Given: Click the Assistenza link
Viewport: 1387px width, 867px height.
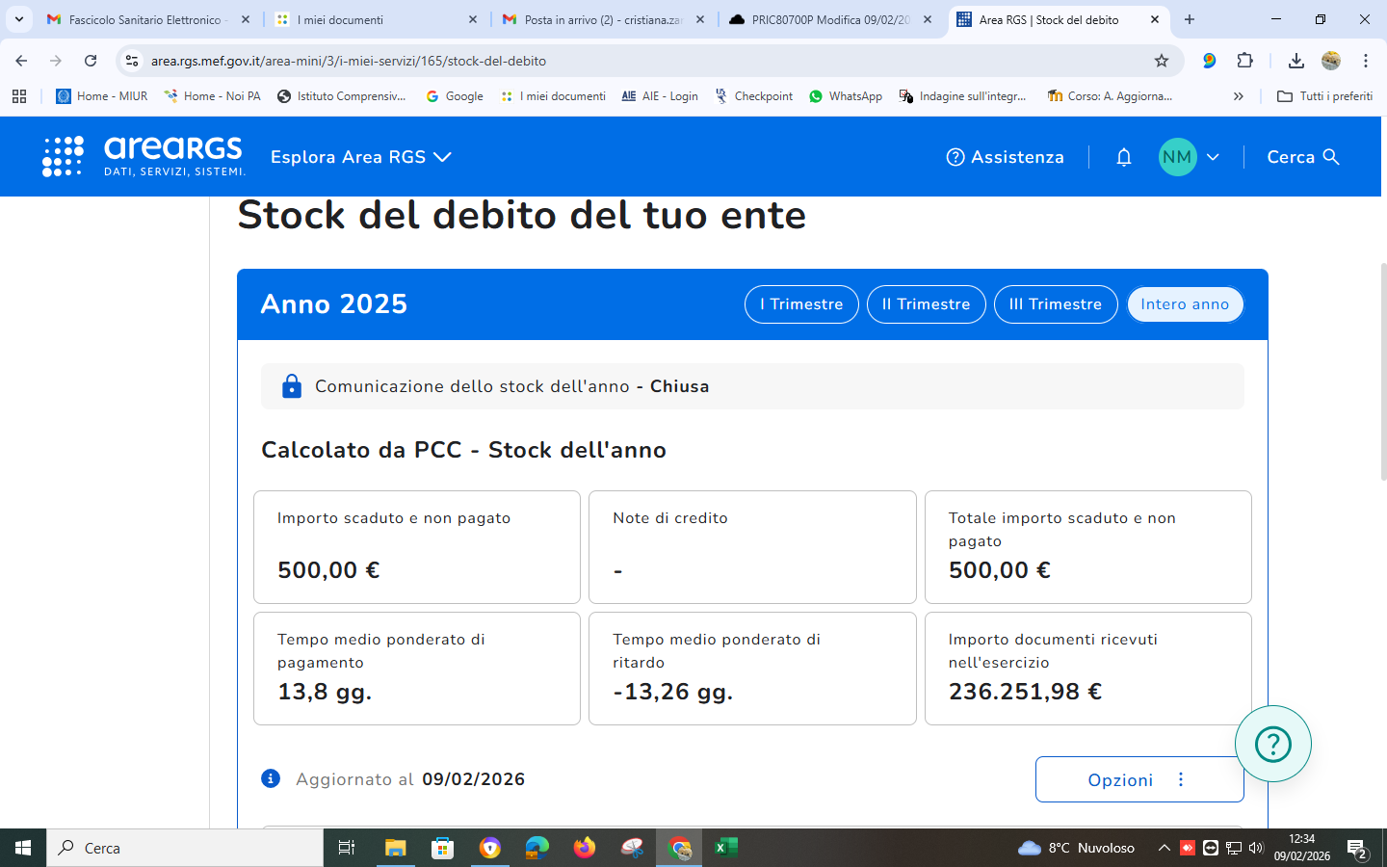Looking at the screenshot, I should [x=1006, y=157].
